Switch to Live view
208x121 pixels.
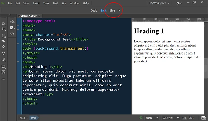coord(112,10)
